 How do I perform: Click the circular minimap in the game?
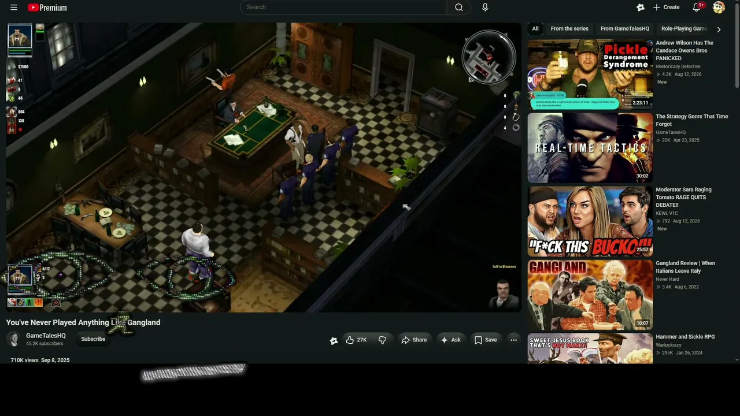(x=489, y=57)
